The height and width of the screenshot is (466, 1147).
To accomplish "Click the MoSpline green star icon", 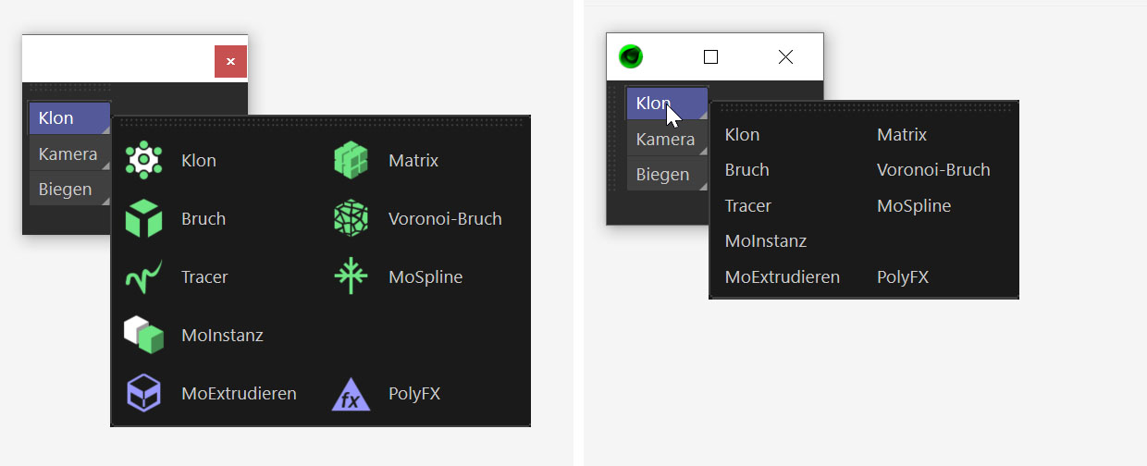I will 351,276.
